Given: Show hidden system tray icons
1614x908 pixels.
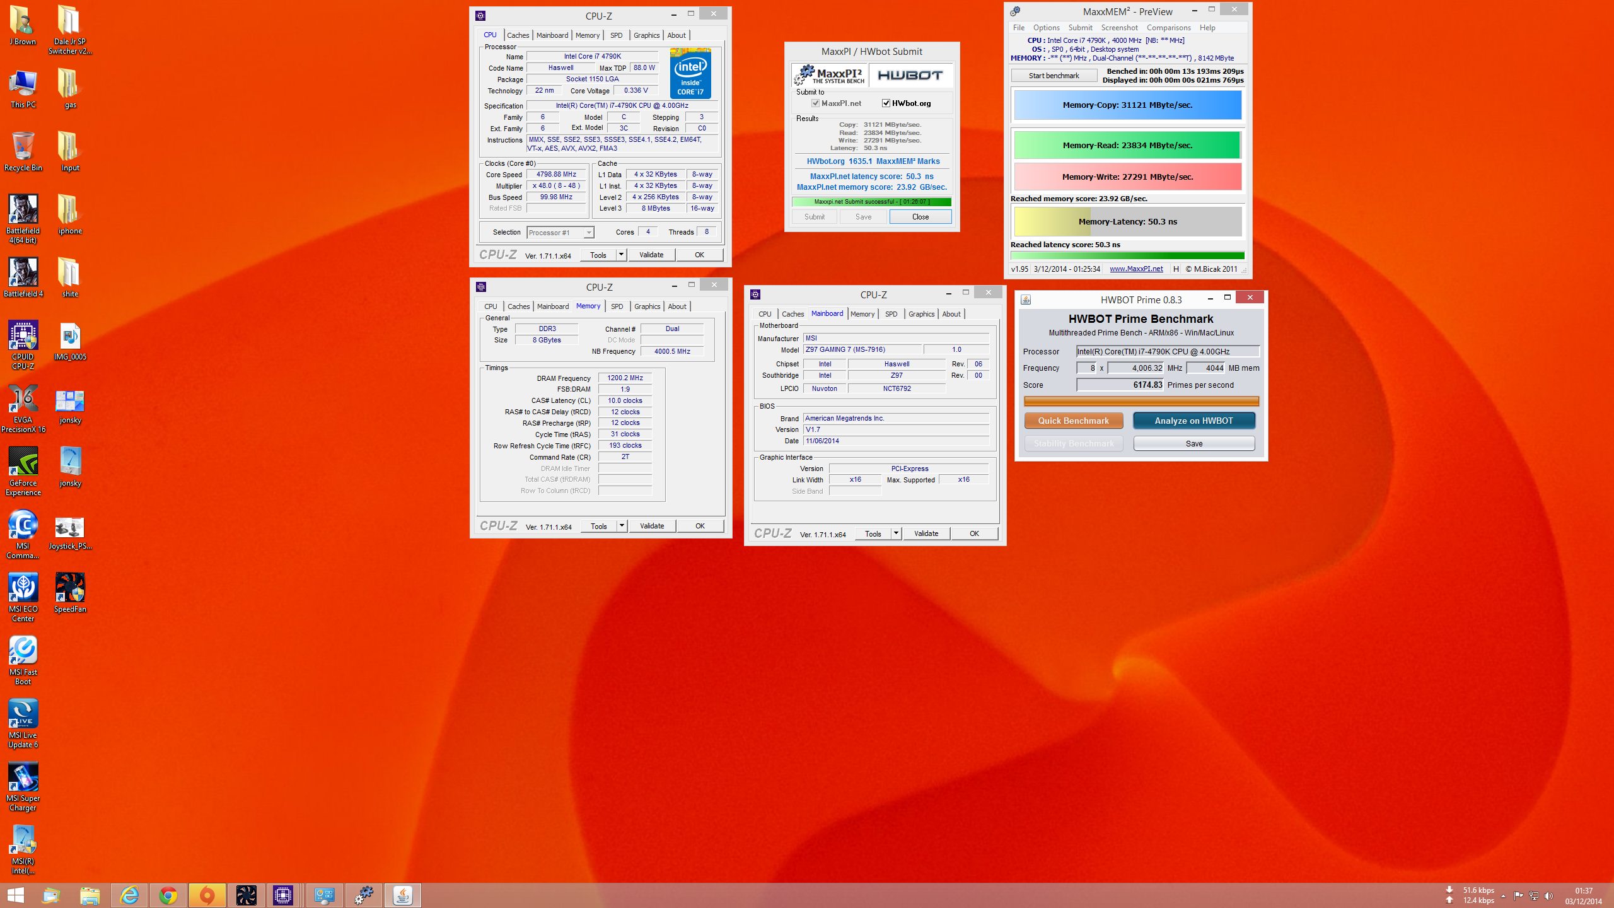Looking at the screenshot, I should pyautogui.click(x=1503, y=896).
